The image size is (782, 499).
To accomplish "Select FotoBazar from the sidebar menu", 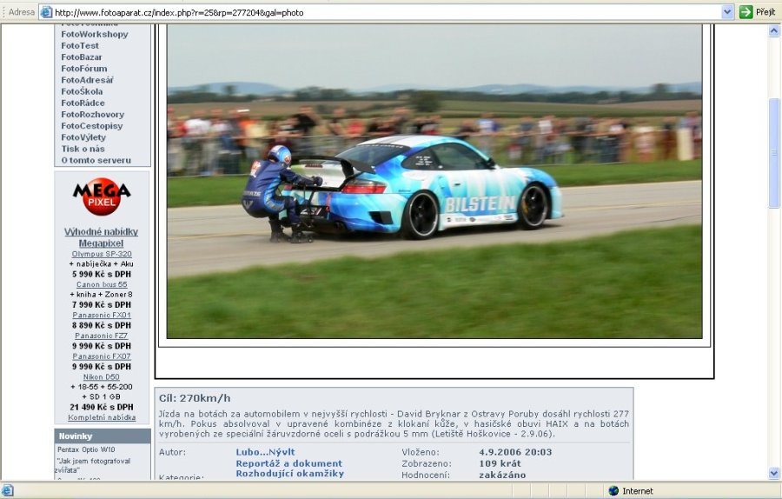I will 81,57.
